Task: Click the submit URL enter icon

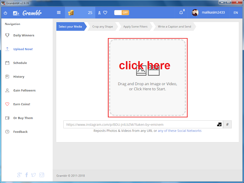Action: click(219, 125)
